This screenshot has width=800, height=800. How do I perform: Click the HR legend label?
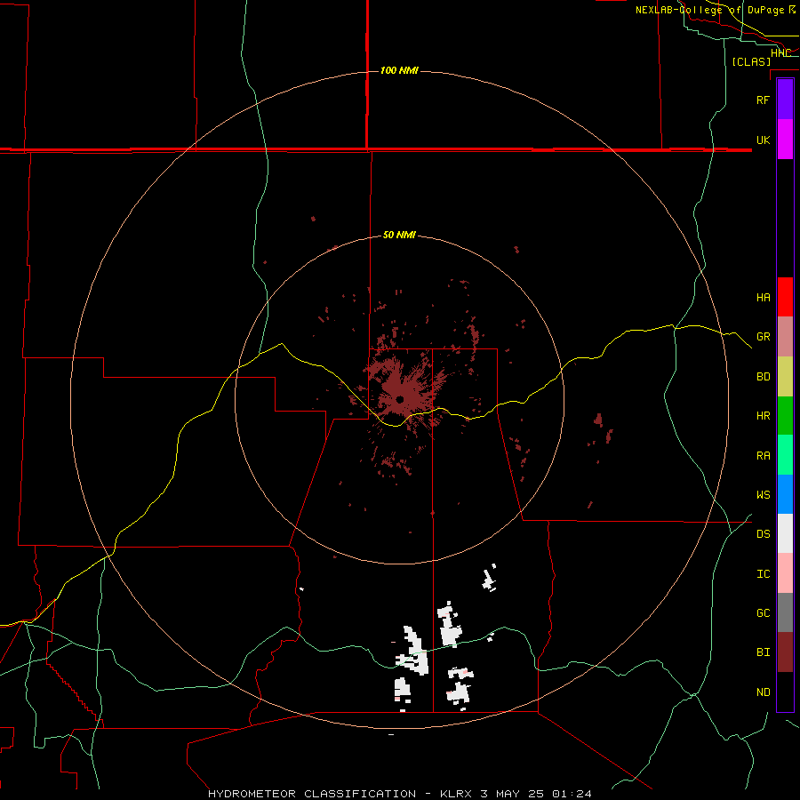763,416
